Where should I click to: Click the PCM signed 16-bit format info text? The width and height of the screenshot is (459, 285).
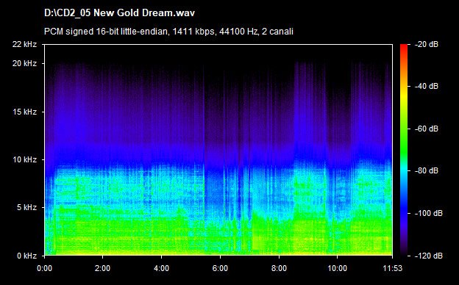[168, 32]
